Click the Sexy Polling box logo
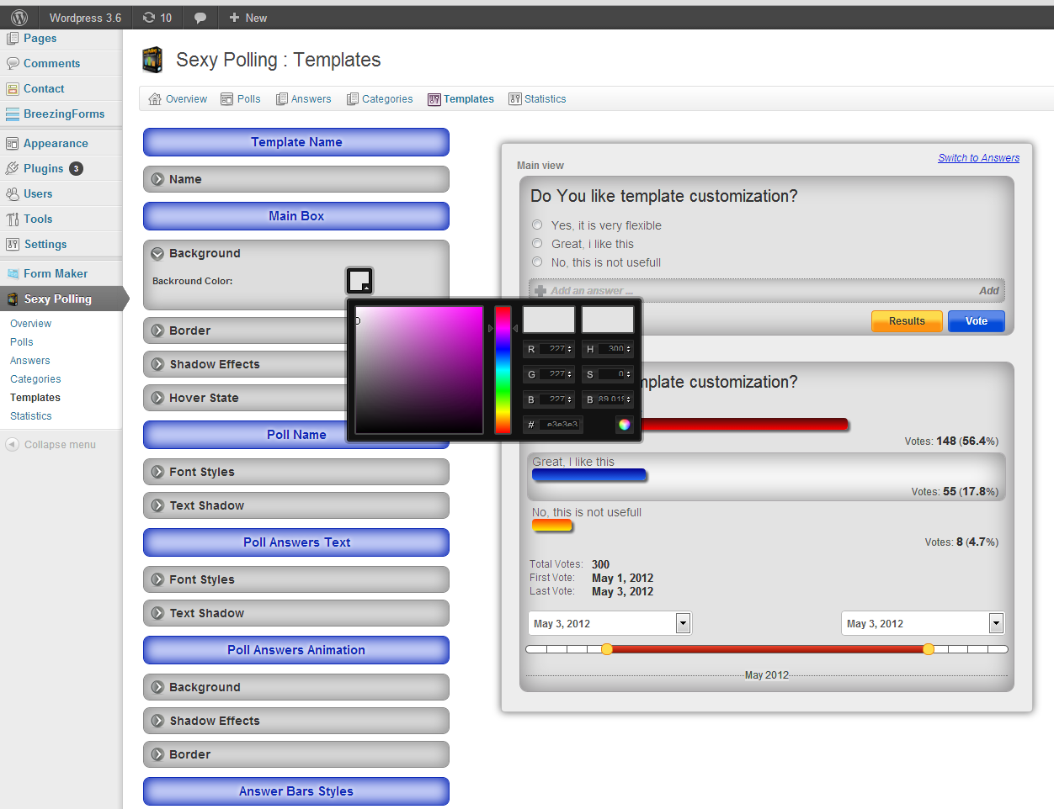1054x809 pixels. [152, 60]
